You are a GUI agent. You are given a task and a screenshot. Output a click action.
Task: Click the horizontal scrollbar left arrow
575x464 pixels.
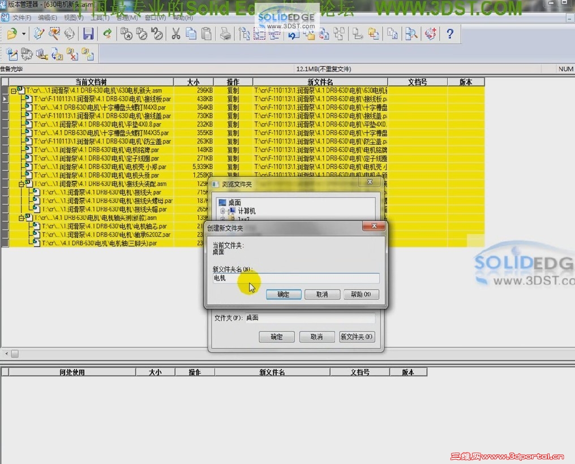click(x=6, y=354)
